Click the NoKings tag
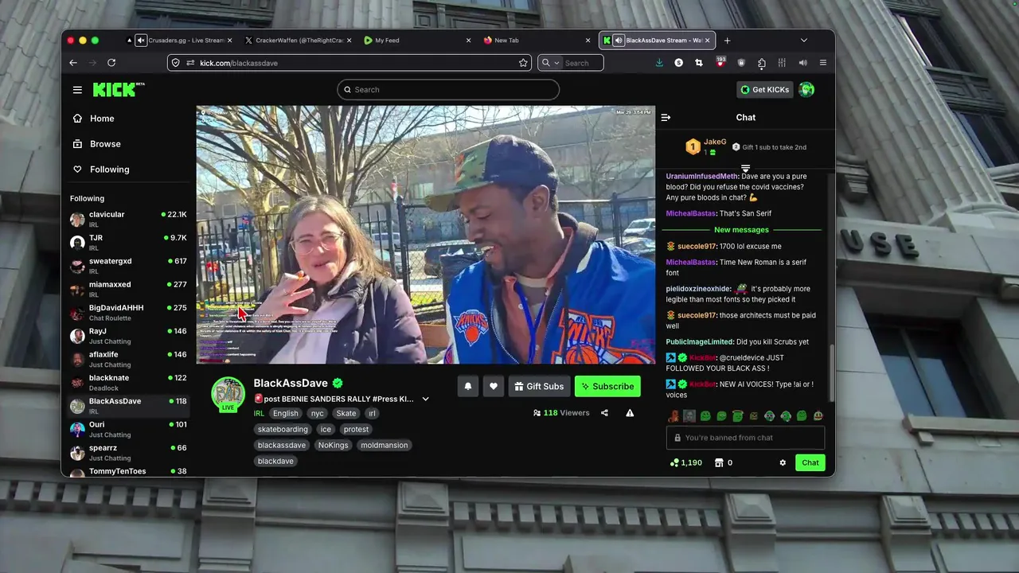Screen dimensions: 1019x573 click(x=334, y=445)
